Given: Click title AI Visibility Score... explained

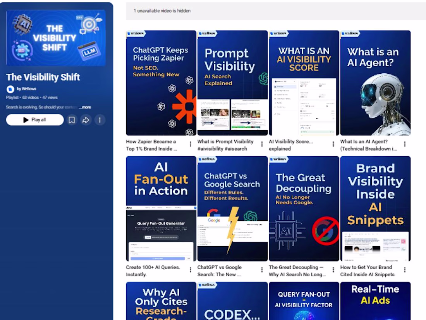Looking at the screenshot, I should [x=291, y=145].
